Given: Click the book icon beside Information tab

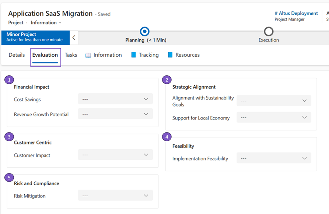Looking at the screenshot, I should 88,55.
